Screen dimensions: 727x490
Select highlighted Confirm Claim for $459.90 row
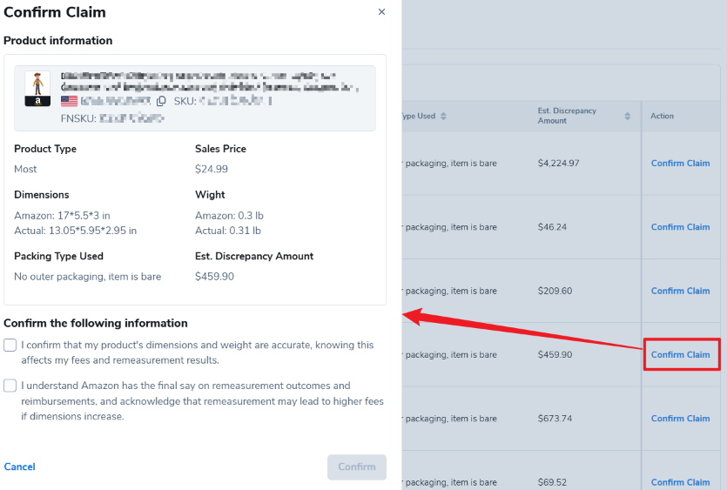680,354
